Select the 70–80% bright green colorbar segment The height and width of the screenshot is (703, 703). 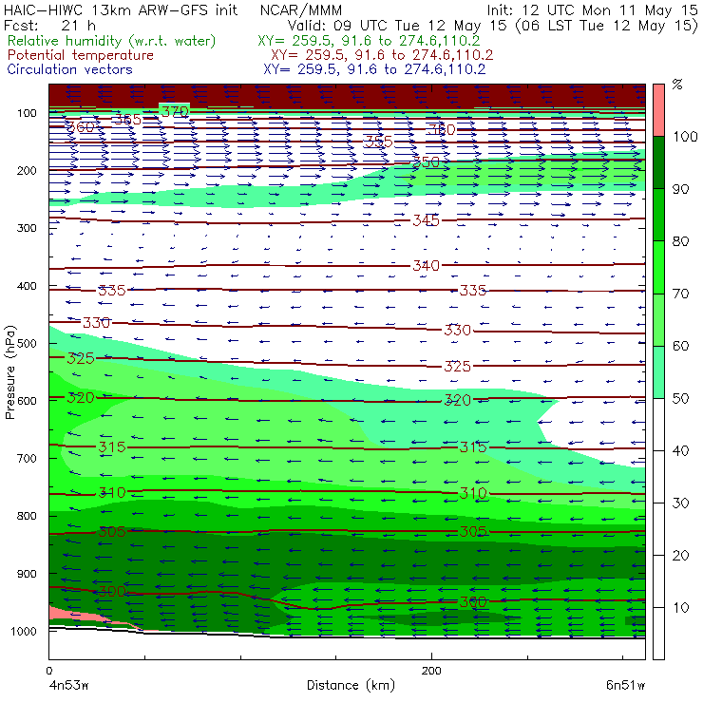click(x=658, y=267)
